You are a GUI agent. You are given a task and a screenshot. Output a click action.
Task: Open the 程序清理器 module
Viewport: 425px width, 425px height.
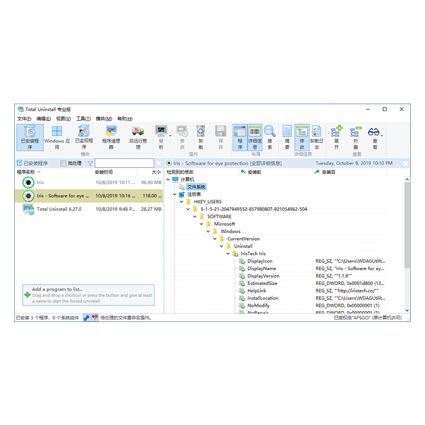111,138
